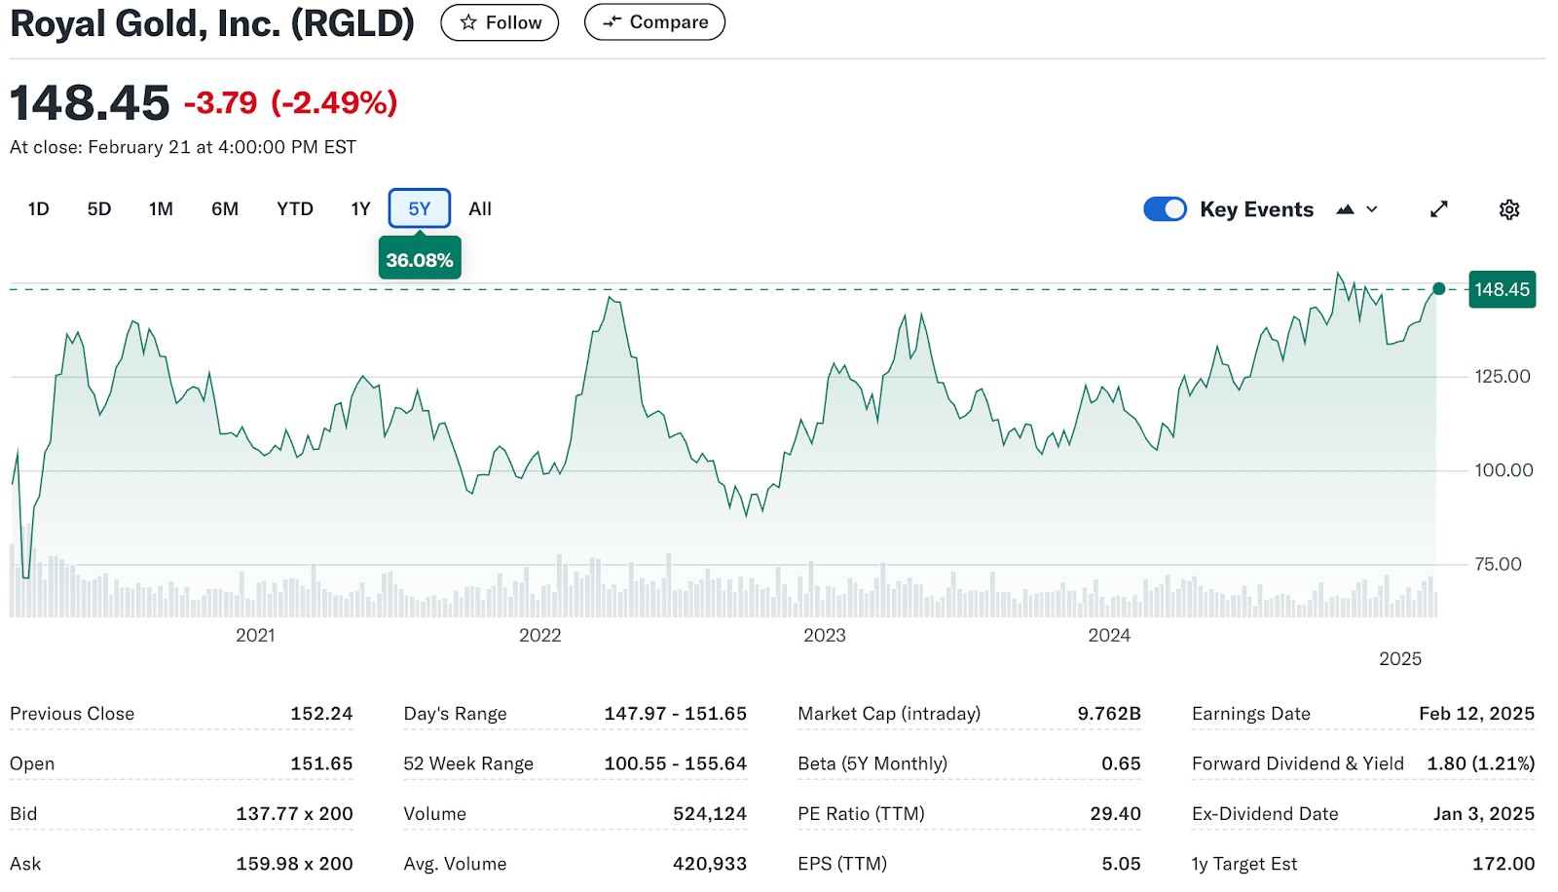Choose the 1Y range tab
The image size is (1558, 892).
[x=360, y=208]
